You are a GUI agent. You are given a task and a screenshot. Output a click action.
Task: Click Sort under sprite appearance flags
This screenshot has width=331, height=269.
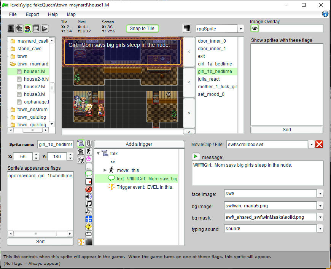point(40,242)
